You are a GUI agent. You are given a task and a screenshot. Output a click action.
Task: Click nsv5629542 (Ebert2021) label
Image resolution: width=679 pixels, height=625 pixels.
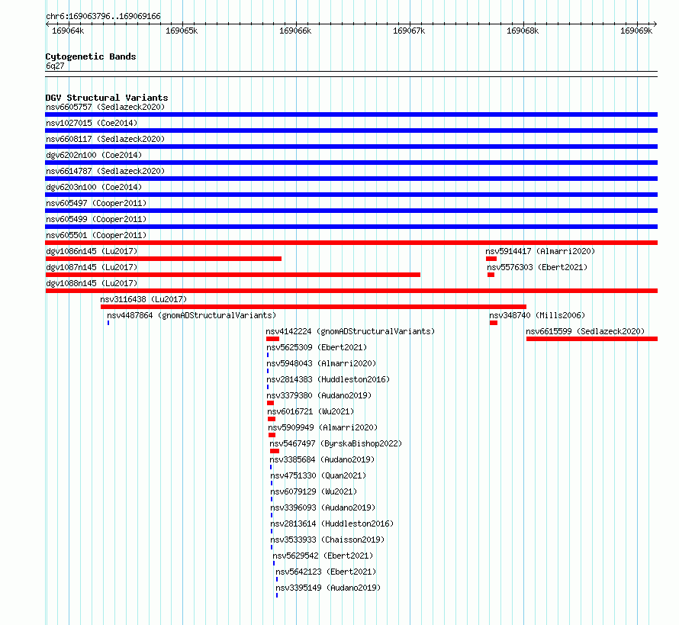323,556
